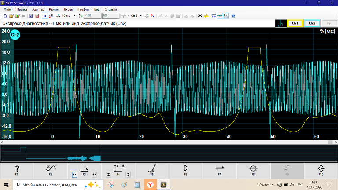Click the compress X-axis button left of F3
The image size is (338, 190).
[x=75, y=175]
